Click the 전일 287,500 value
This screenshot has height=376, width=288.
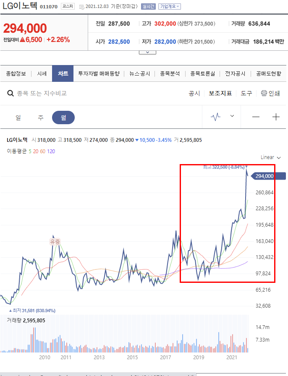[119, 24]
